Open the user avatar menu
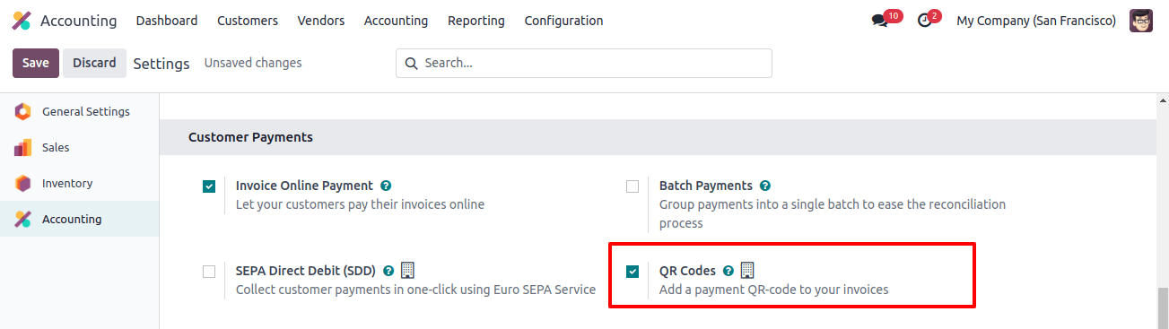Image resolution: width=1169 pixels, height=329 pixels. (x=1141, y=21)
